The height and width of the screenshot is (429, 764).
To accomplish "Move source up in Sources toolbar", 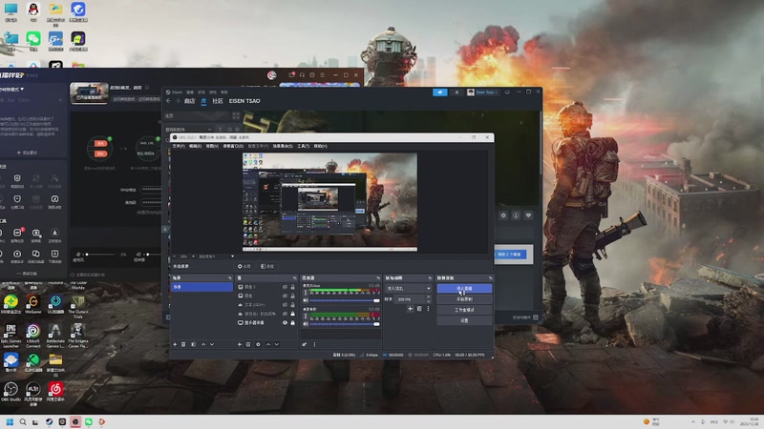I will (x=268, y=344).
